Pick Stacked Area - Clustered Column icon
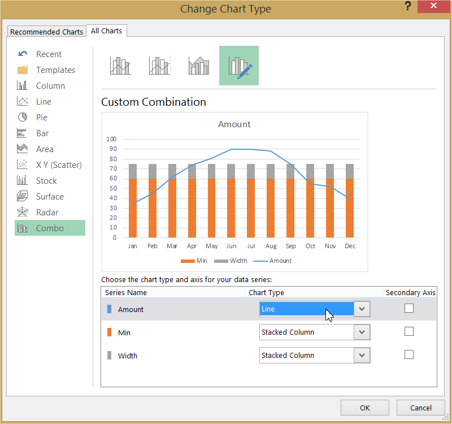452x424 pixels. point(199,66)
